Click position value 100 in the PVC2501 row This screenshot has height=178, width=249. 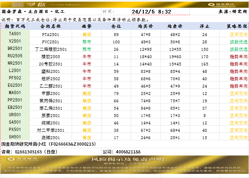tap(116, 42)
